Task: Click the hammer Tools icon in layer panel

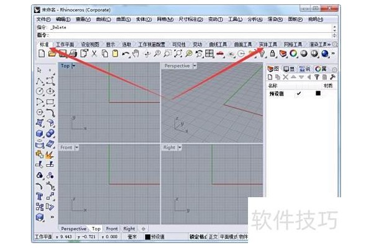Action: (332, 77)
